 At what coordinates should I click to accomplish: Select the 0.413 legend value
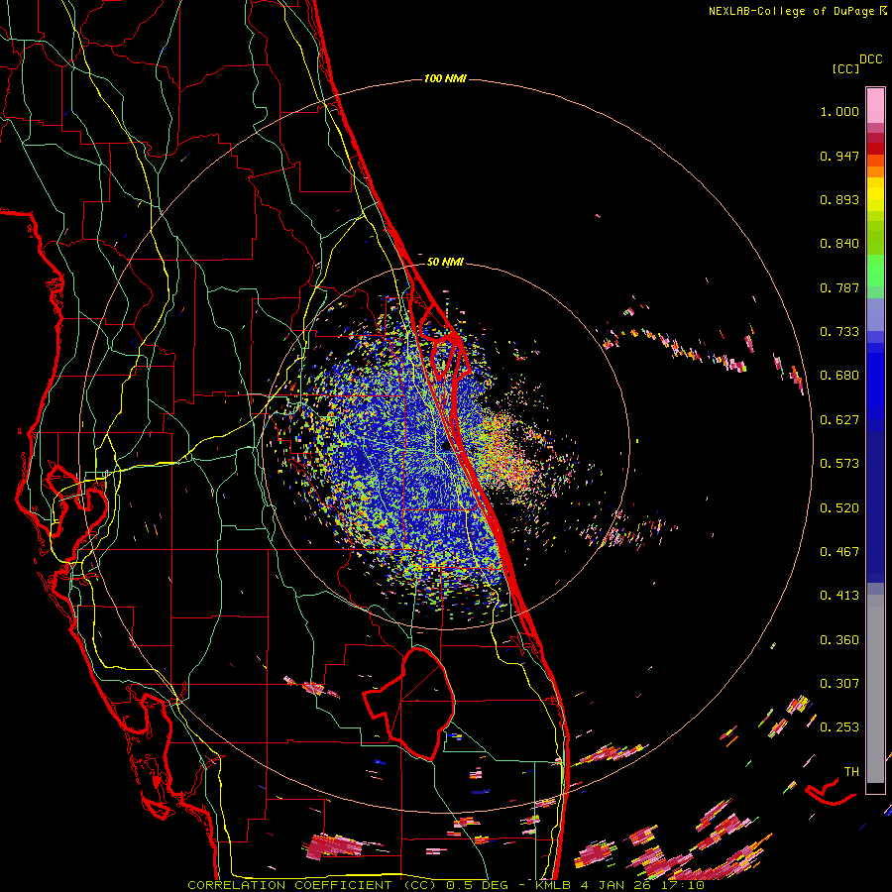pos(839,596)
